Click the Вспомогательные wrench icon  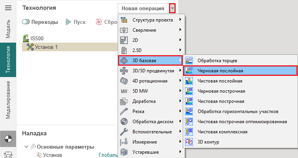124,131
